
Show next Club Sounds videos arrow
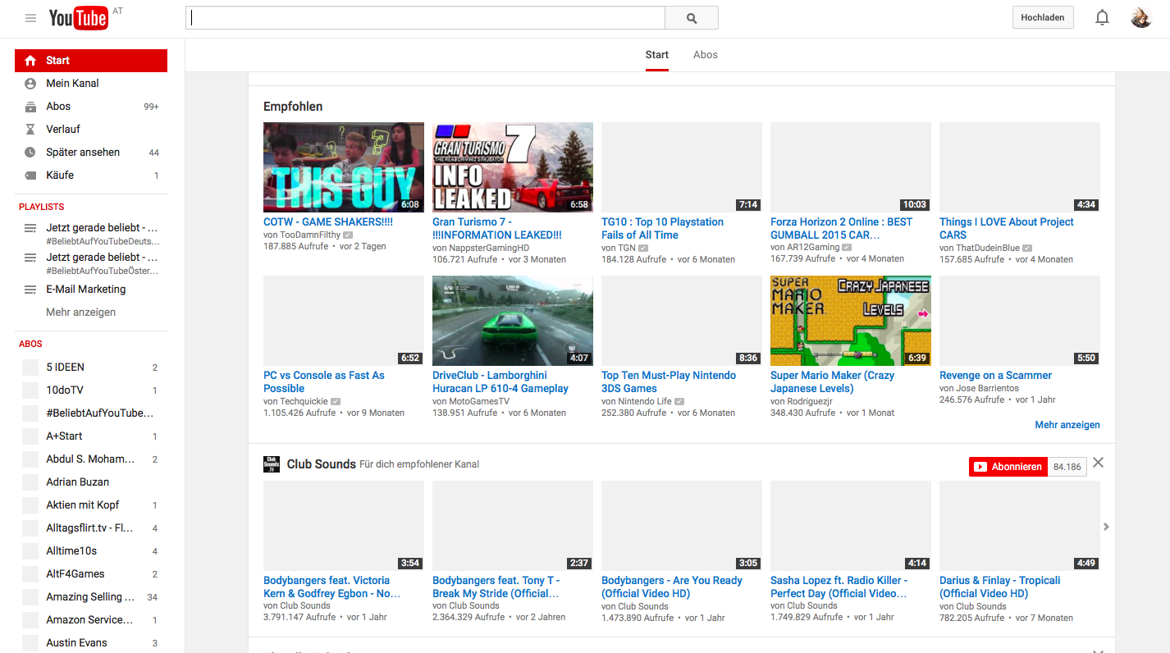[1106, 527]
